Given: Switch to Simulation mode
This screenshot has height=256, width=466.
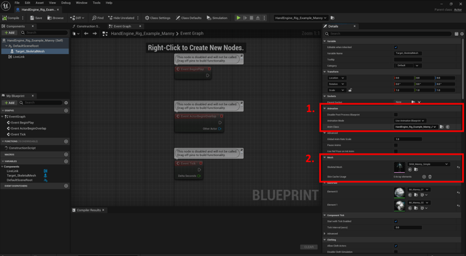Looking at the screenshot, I should (217, 18).
